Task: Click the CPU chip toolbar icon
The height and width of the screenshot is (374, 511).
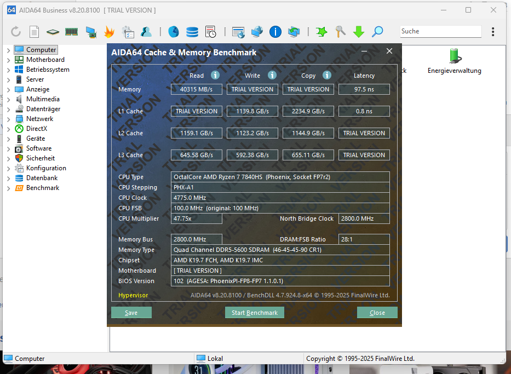Action: pyautogui.click(x=53, y=32)
